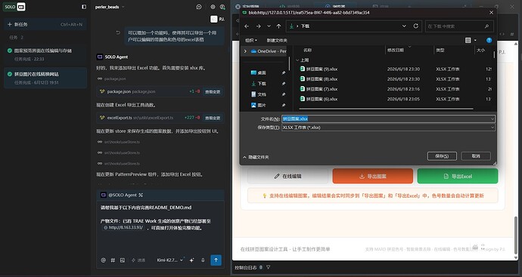This screenshot has width=522, height=277.
Task: Select file 拼豆图案 (6).xlsx
Action: coord(318,99)
